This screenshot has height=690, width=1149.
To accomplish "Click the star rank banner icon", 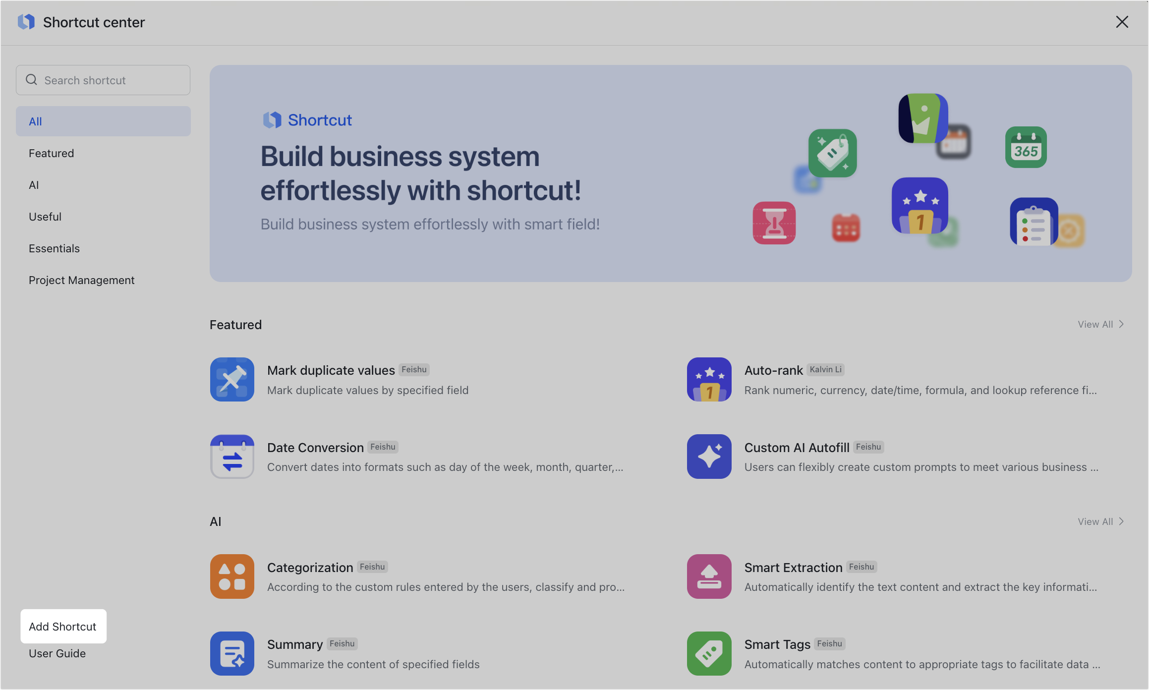I will pos(919,205).
